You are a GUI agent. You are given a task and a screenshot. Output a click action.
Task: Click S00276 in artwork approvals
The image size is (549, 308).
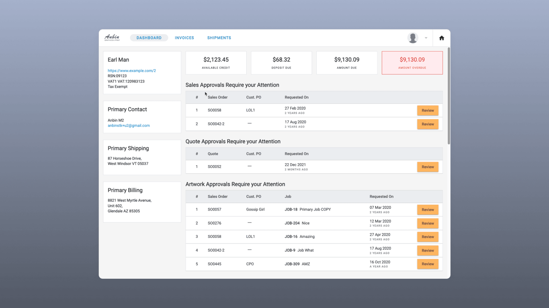pyautogui.click(x=214, y=223)
